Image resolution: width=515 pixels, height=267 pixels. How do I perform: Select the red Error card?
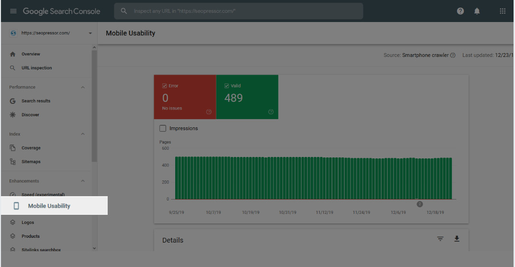(185, 97)
